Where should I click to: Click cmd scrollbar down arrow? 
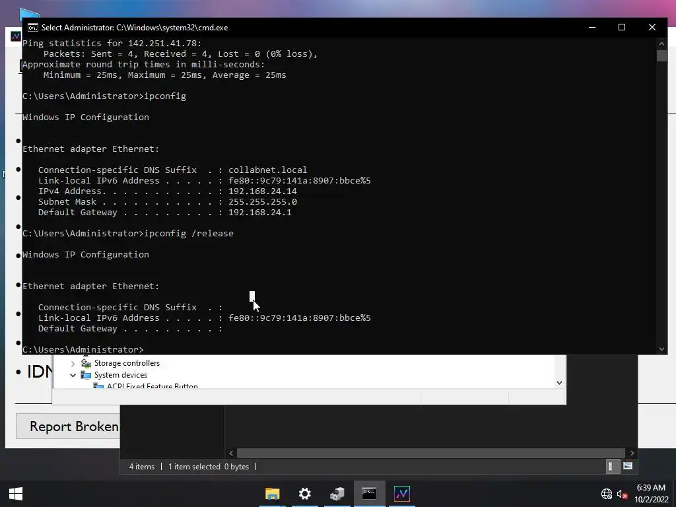661,349
